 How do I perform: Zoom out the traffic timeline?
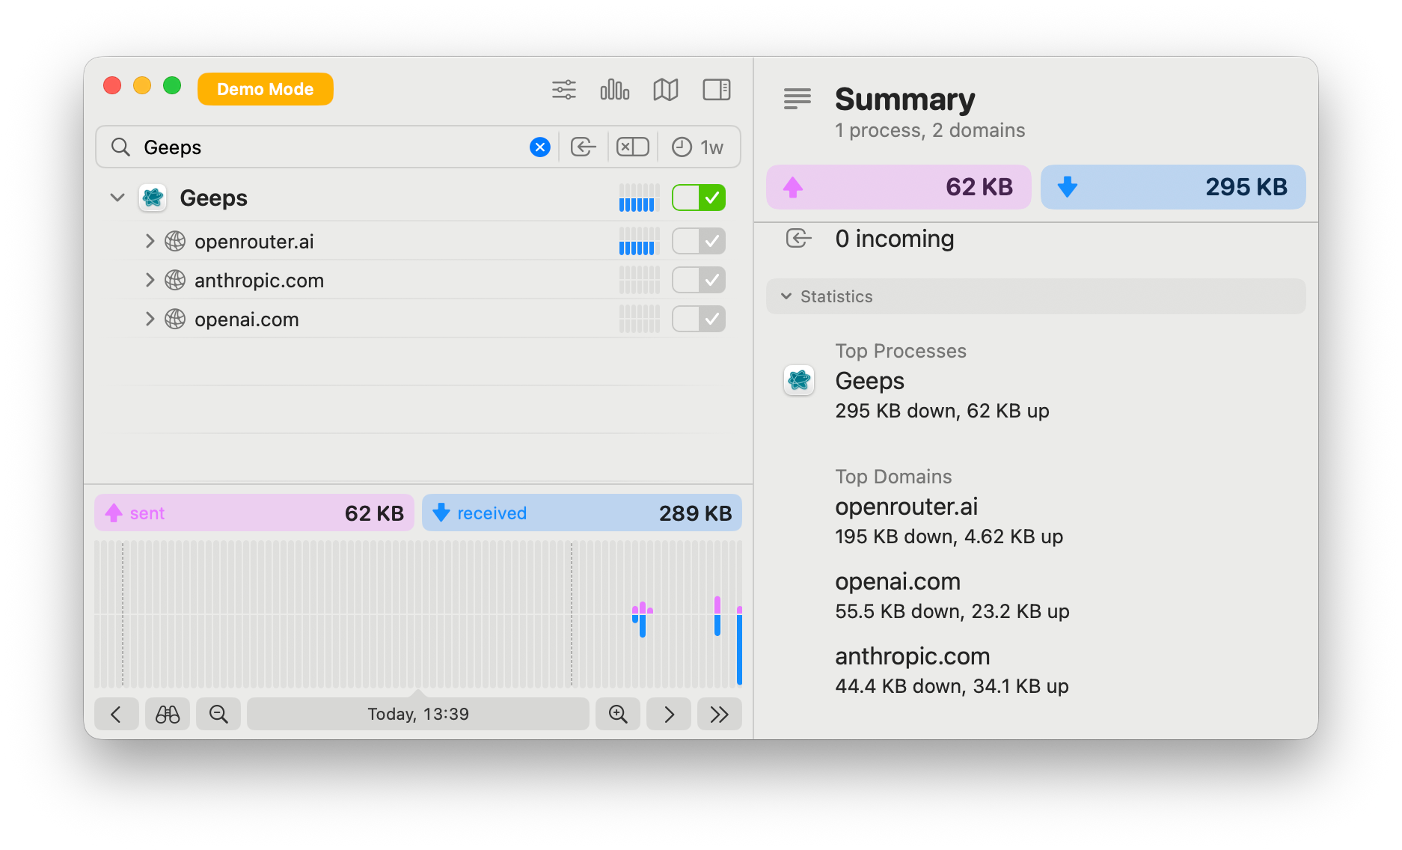pos(218,715)
